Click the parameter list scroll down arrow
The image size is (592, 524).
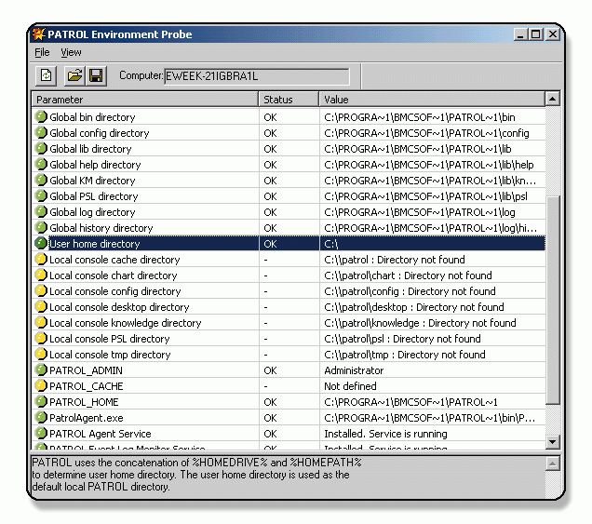552,441
